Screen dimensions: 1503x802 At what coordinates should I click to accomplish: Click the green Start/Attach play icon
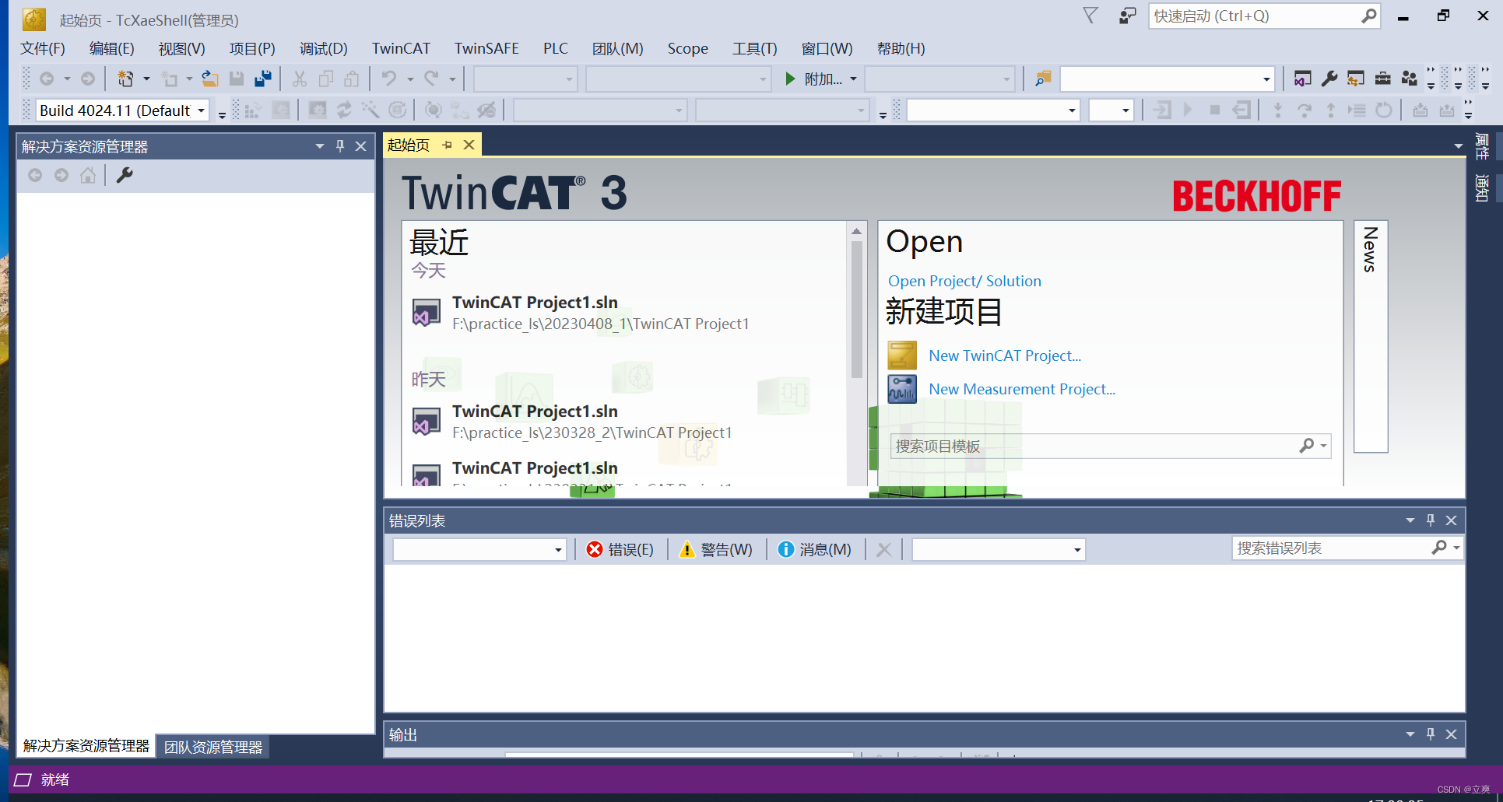[x=790, y=79]
